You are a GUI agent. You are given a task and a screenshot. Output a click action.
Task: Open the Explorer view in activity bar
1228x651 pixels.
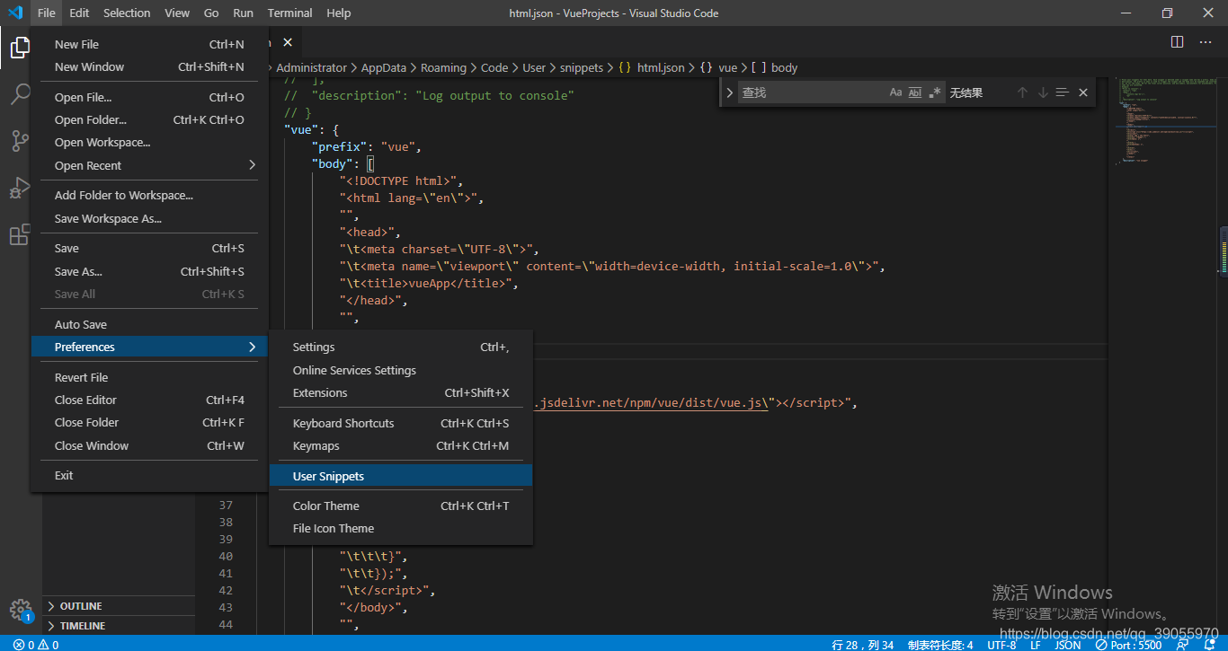point(20,47)
